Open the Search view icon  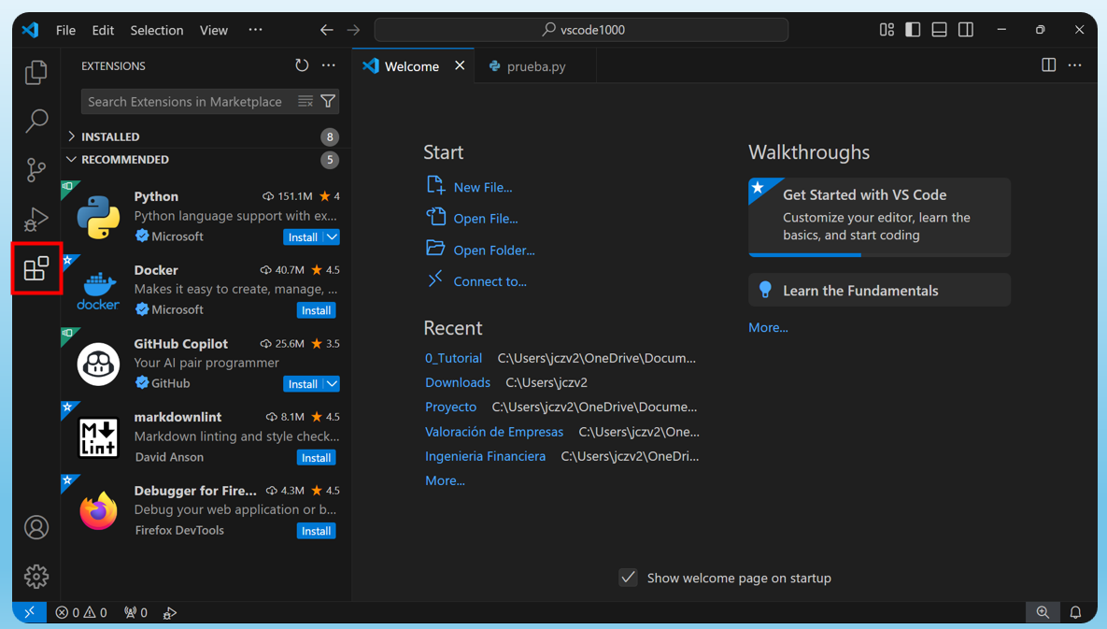pyautogui.click(x=36, y=121)
